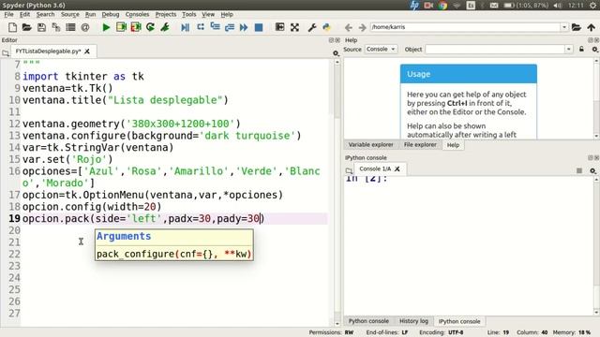Viewport: 600px width, 337px height.
Task: Browse for a working directory
Action: pyautogui.click(x=577, y=27)
